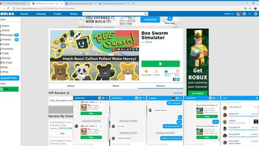Open settings gear in Kokoval123 chat window
The image size is (259, 146).
[x=140, y=98]
